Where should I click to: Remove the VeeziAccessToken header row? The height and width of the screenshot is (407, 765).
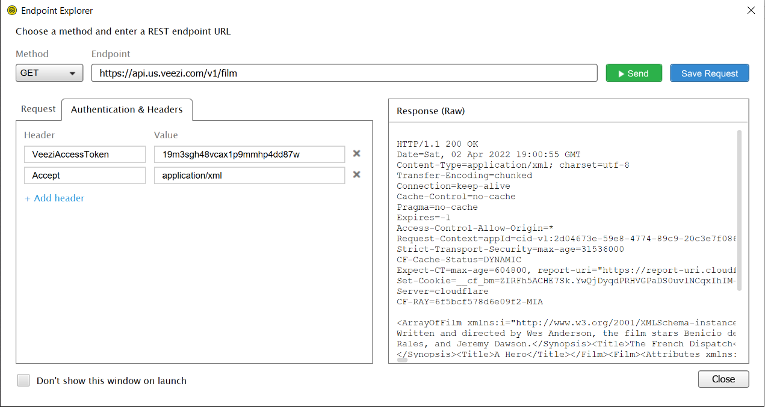tap(356, 154)
